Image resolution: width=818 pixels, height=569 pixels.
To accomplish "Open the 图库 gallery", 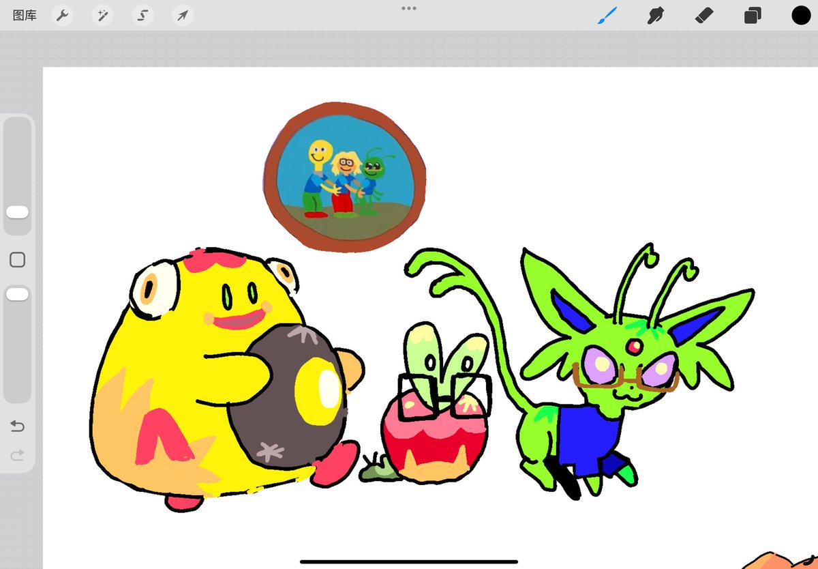I will click(x=25, y=15).
